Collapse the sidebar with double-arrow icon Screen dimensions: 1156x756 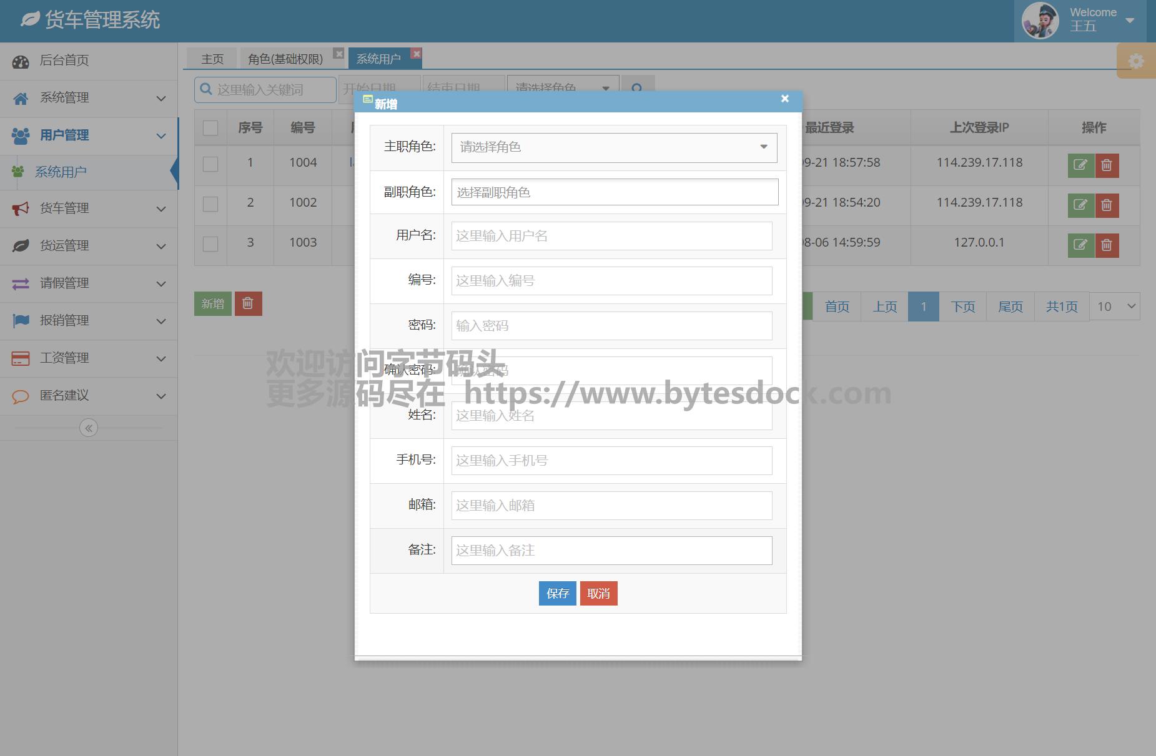[x=89, y=428]
